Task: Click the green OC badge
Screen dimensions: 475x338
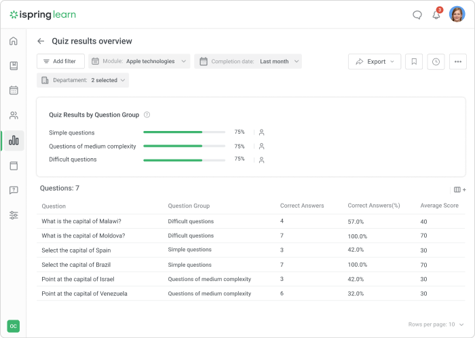Action: pyautogui.click(x=14, y=326)
